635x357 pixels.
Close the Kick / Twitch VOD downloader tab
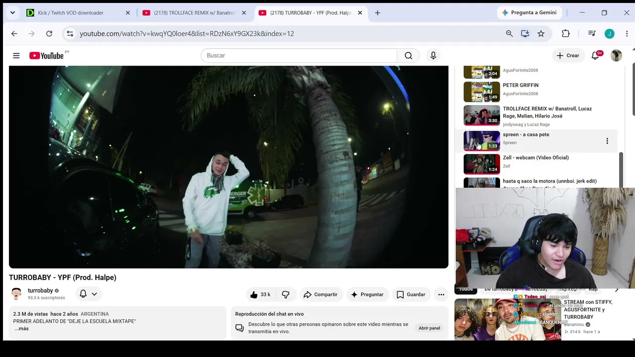(x=127, y=13)
